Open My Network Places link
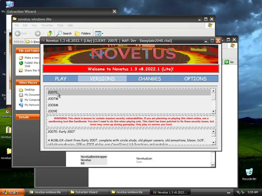This screenshot has width=262, height=196. tap(29, 105)
